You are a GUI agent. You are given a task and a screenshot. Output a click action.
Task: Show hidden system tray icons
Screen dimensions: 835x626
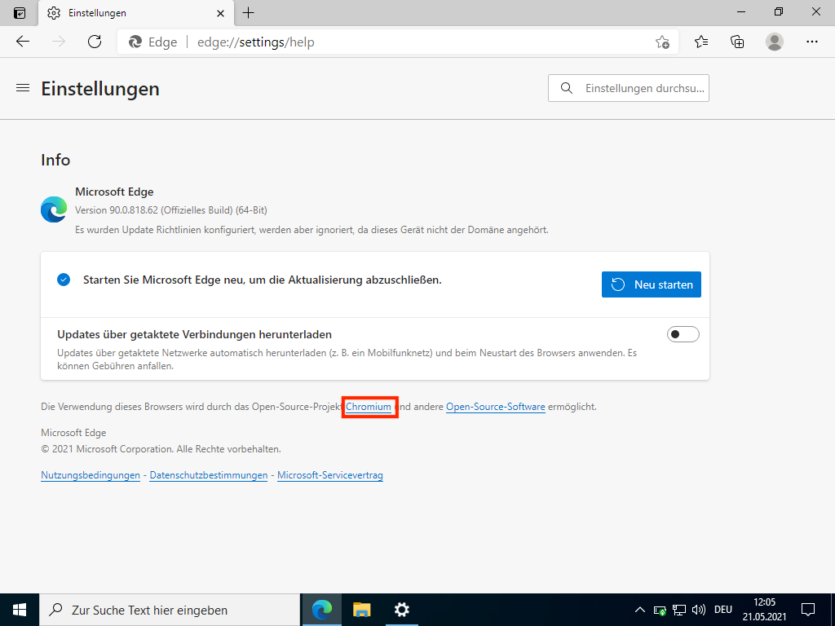pyautogui.click(x=640, y=610)
